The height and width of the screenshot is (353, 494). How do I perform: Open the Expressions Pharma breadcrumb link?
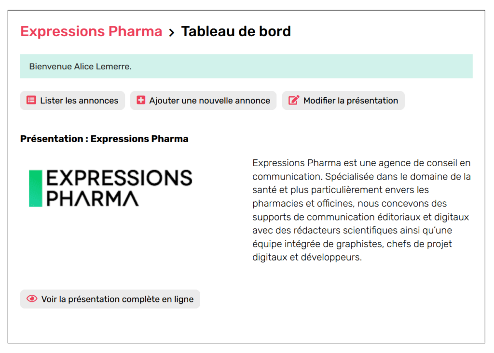click(x=91, y=31)
